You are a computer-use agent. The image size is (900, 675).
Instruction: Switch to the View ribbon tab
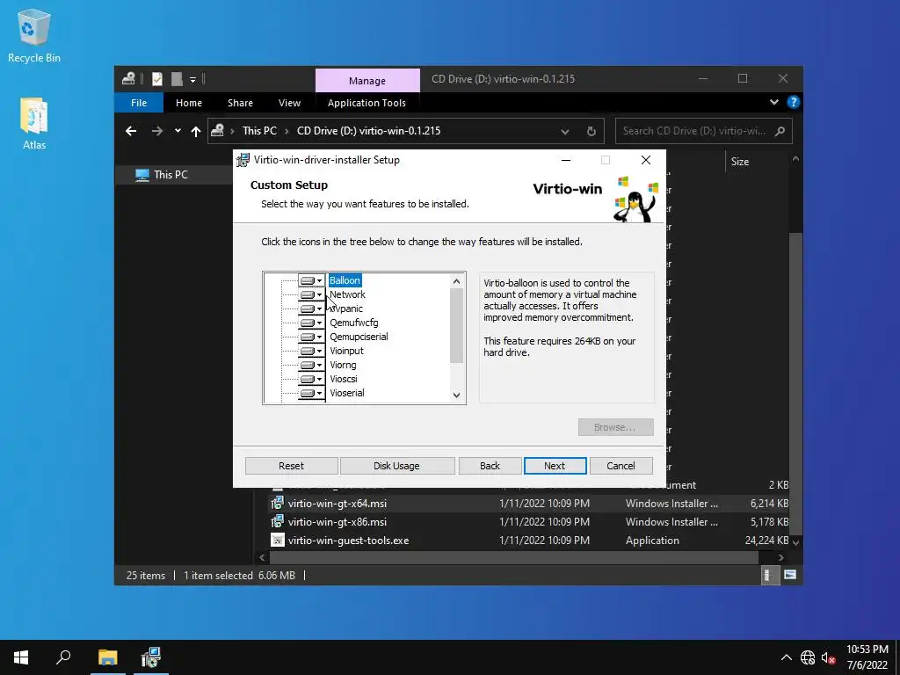point(289,103)
